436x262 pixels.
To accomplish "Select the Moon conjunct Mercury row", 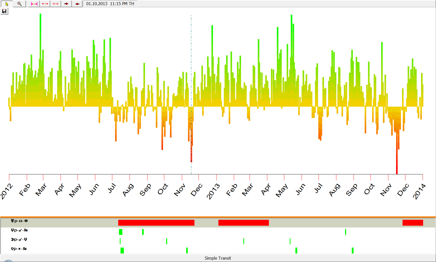I will tap(19, 240).
